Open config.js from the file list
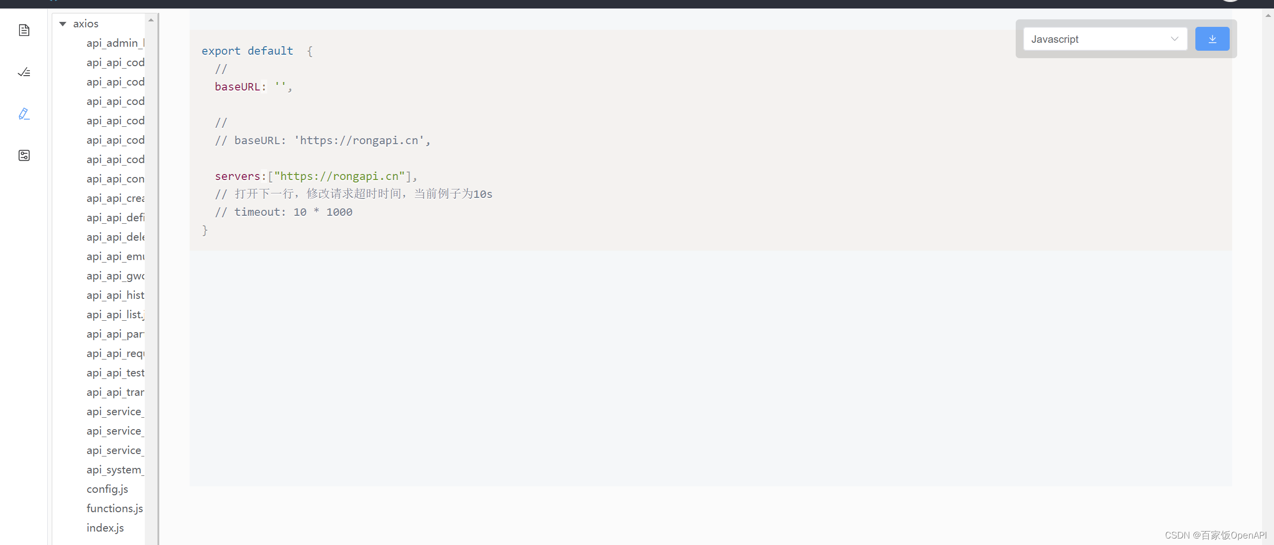 (107, 489)
